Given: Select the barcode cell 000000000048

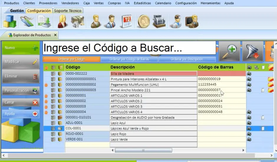Looking at the screenshot, I should click(x=222, y=112).
